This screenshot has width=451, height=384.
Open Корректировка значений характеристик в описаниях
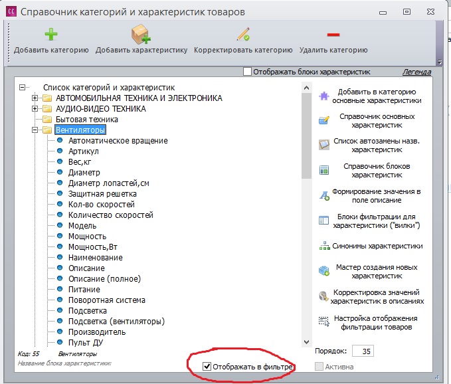(377, 296)
